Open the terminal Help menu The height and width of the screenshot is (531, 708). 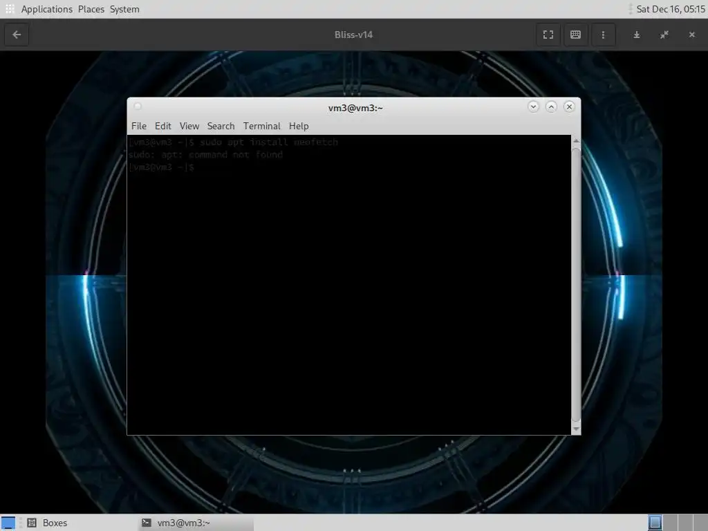(299, 126)
